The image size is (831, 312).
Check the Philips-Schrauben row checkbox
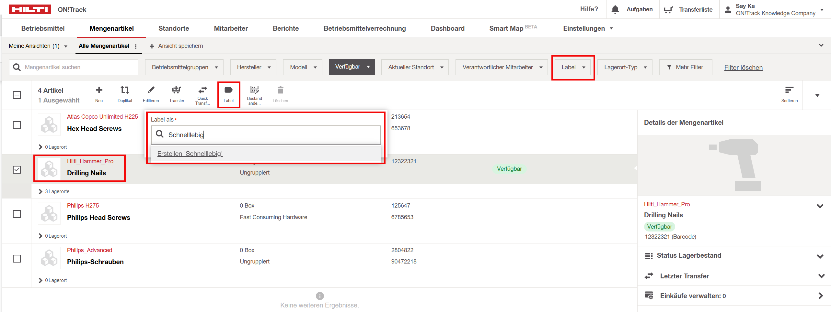coord(17,259)
